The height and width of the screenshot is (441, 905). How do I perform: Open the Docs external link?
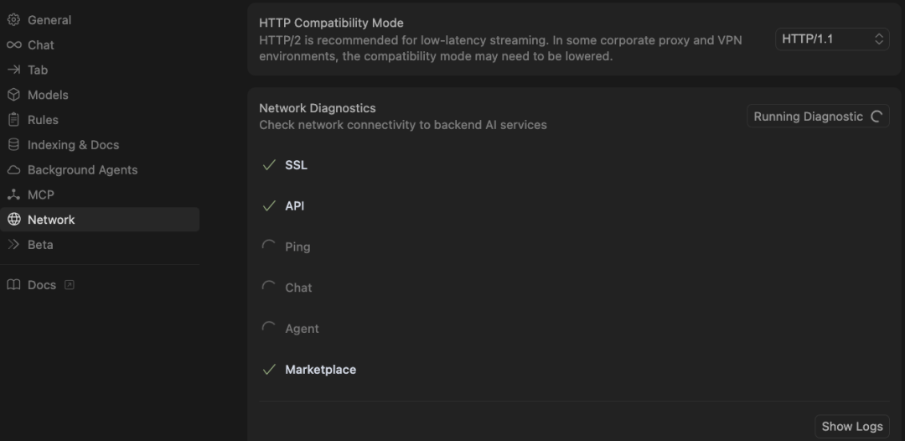click(x=41, y=285)
